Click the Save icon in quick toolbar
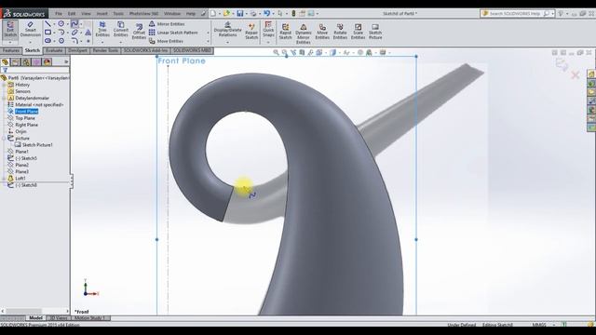 coord(240,13)
